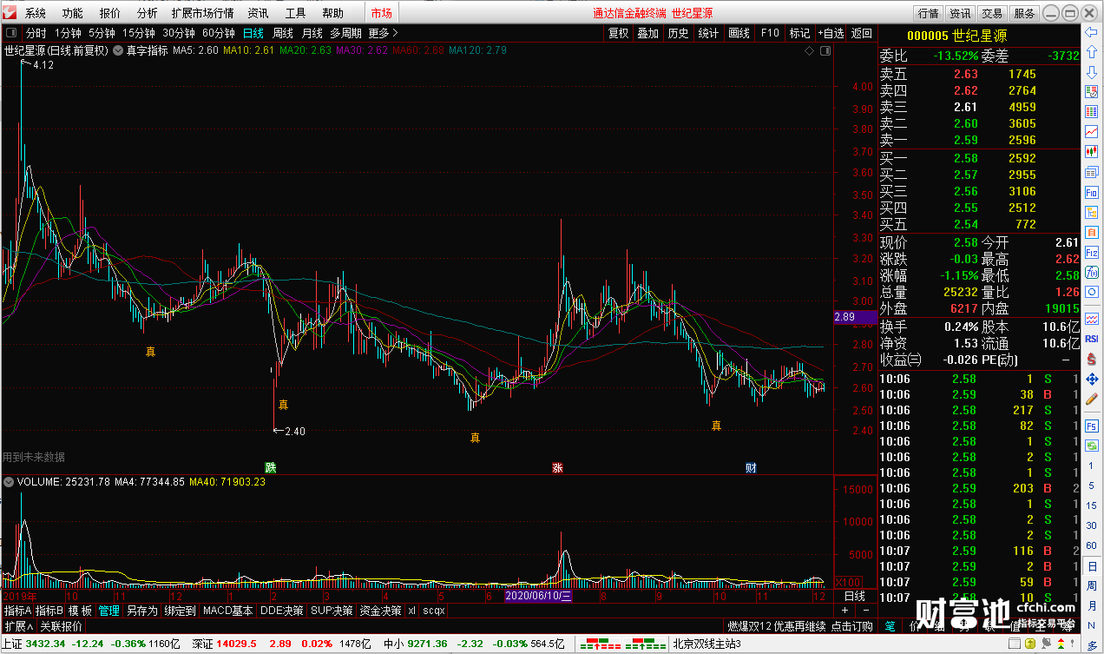1104x654 pixels.
Task: Open the 关联报价 tab
Action: click(62, 626)
